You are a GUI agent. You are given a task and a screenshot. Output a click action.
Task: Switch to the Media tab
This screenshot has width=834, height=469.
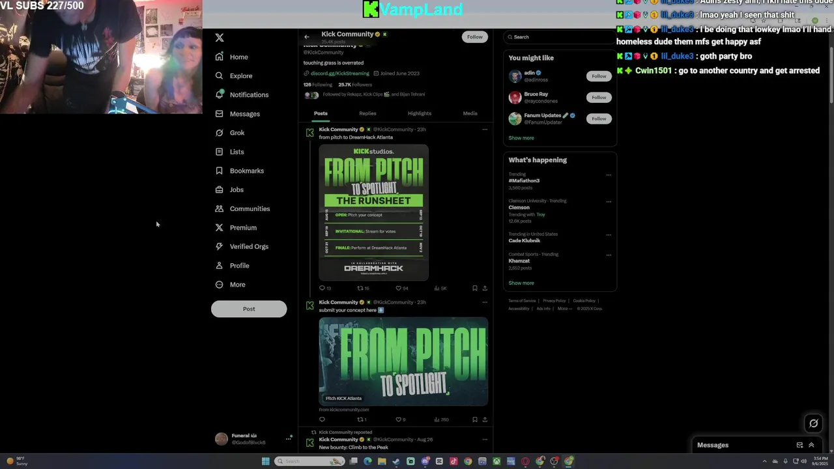pos(470,113)
